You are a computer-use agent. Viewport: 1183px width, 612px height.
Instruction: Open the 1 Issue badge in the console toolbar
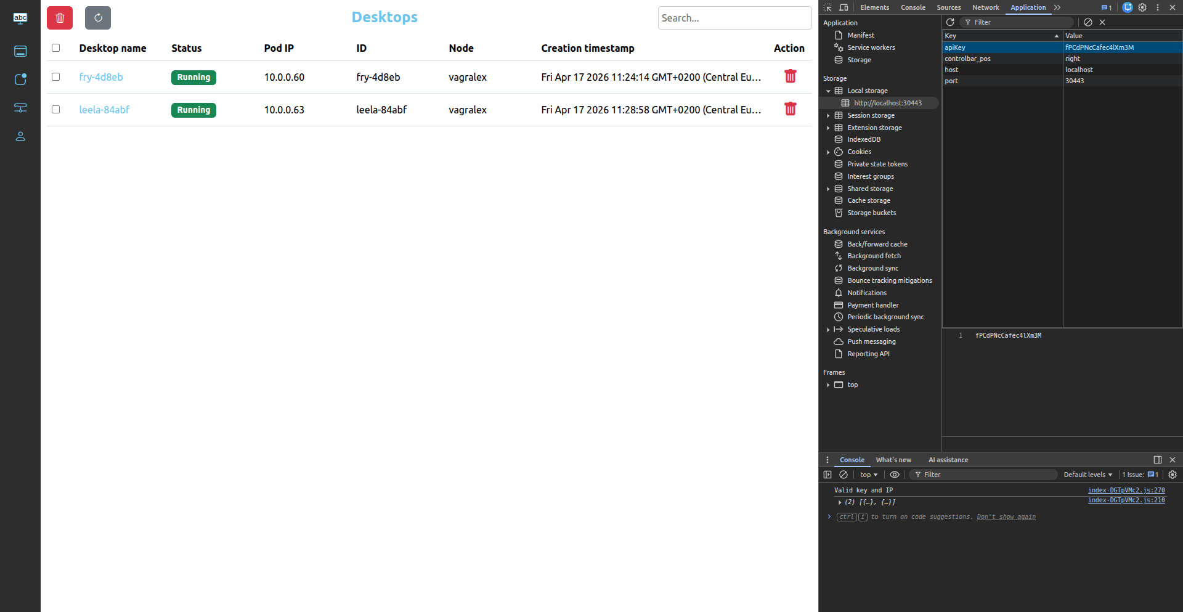pos(1140,475)
